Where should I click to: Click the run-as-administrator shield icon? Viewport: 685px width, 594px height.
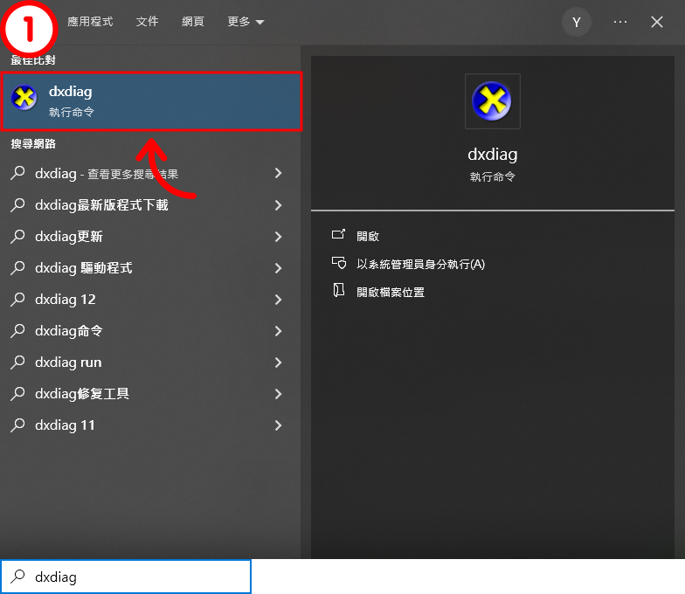[x=339, y=263]
